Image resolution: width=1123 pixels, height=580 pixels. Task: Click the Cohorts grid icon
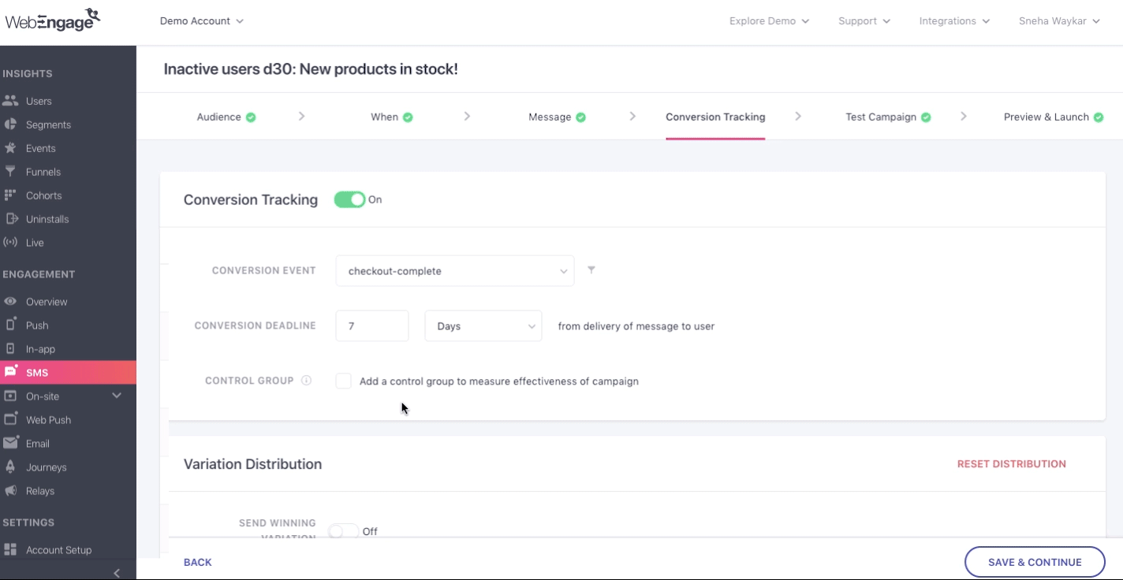tap(10, 195)
